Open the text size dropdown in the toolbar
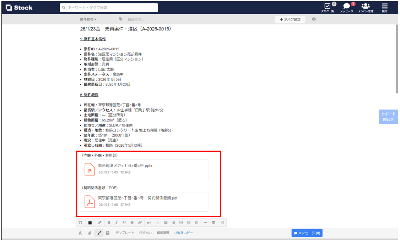The height and width of the screenshot is (241, 400). (81, 222)
